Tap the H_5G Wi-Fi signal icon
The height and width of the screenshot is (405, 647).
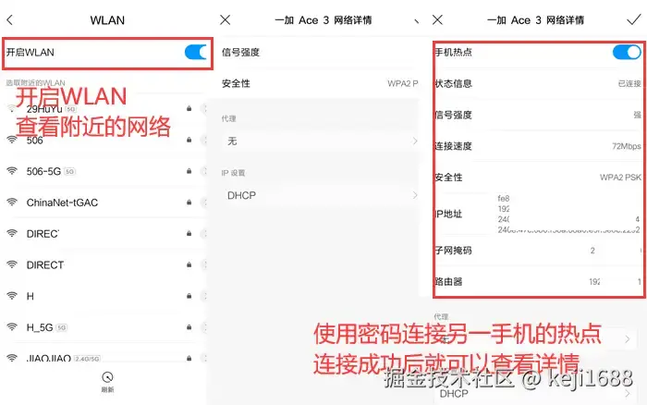point(12,327)
